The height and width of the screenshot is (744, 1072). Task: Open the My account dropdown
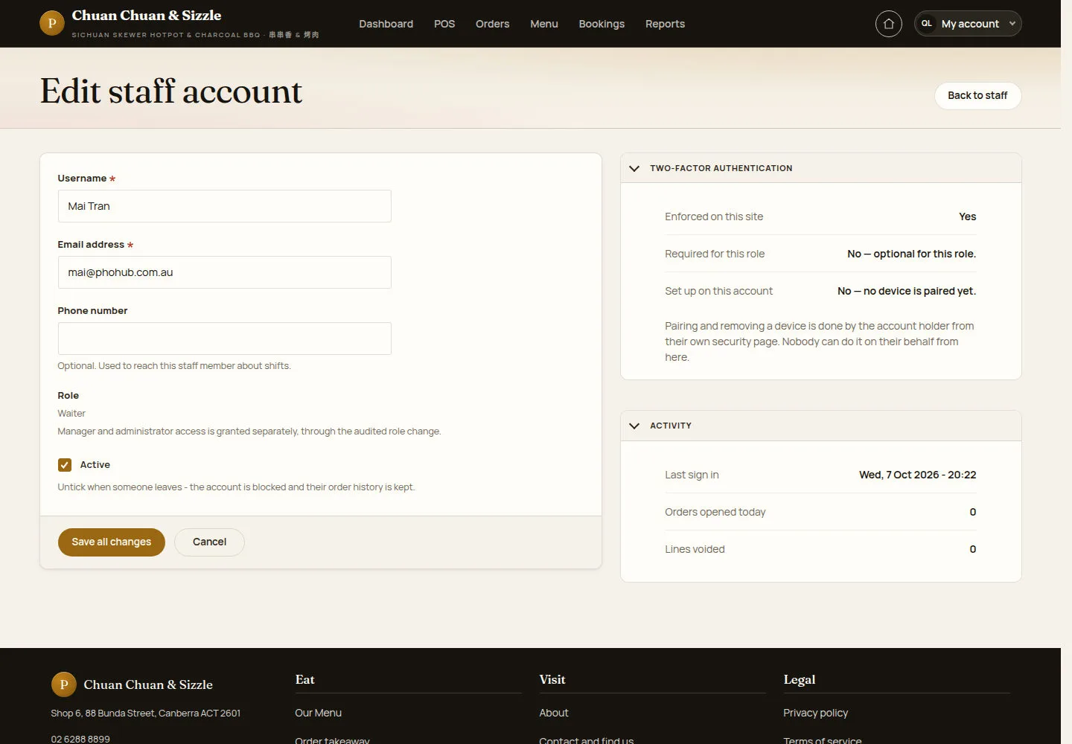pos(968,24)
